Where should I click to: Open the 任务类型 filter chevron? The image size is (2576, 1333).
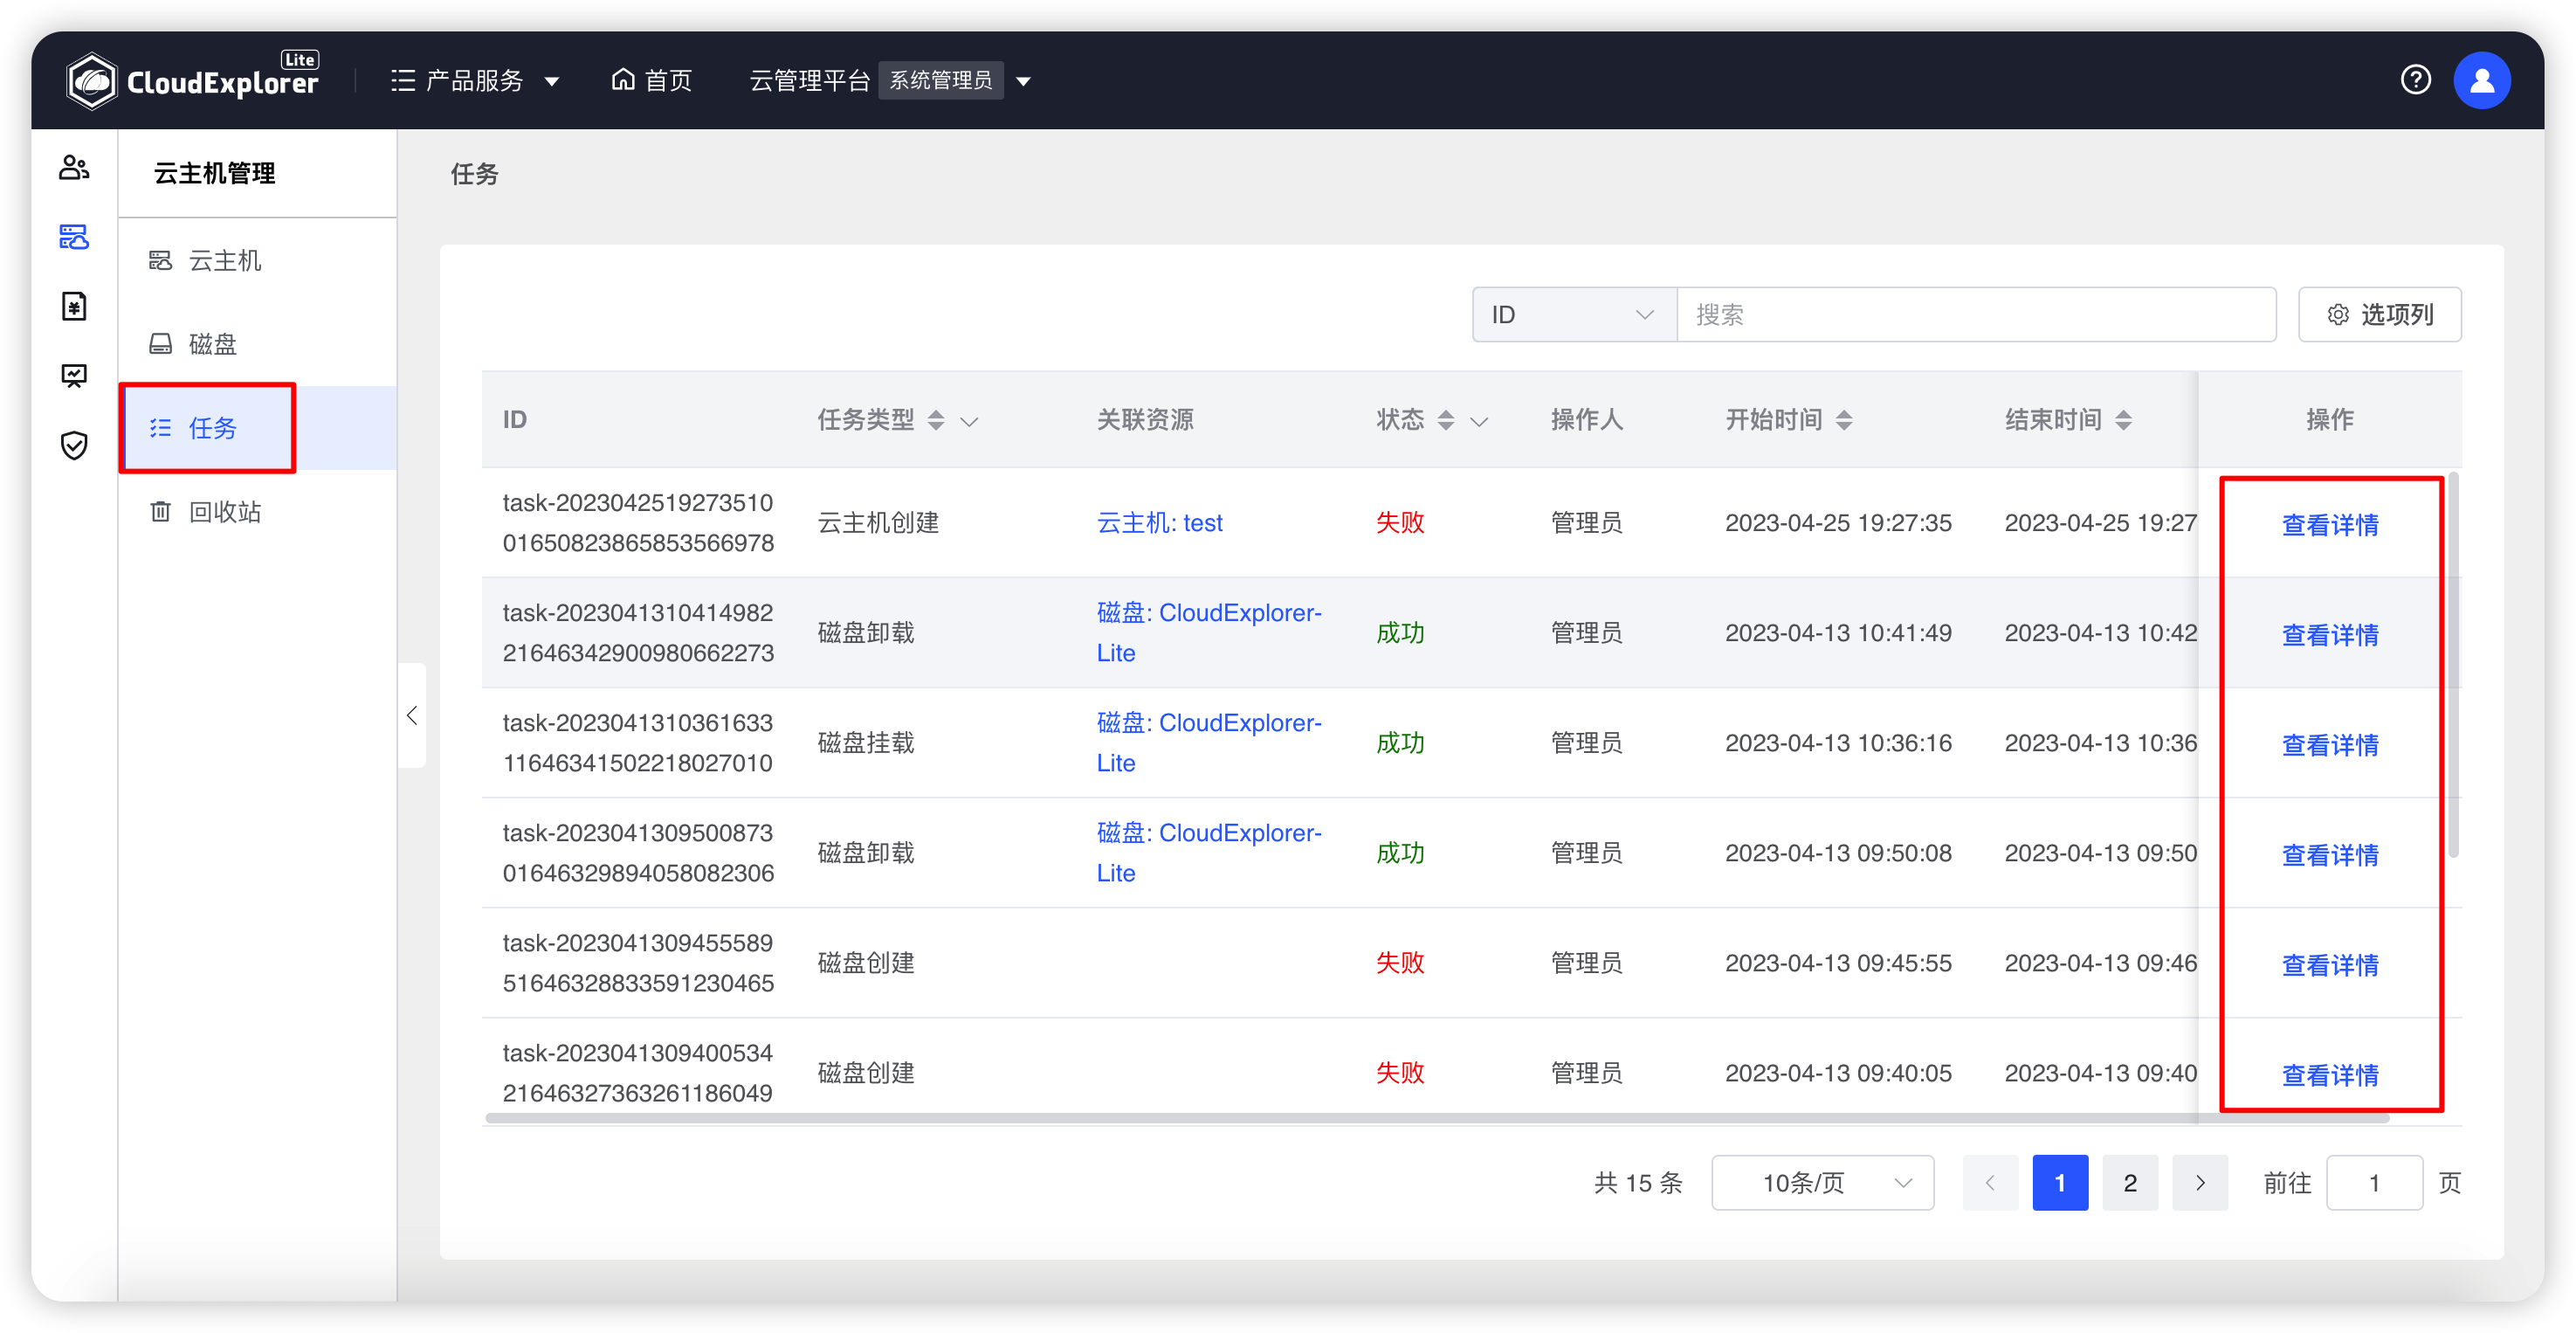pyautogui.click(x=969, y=422)
